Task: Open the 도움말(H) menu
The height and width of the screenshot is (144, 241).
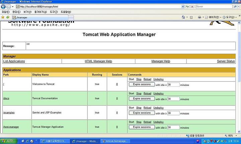Action: coord(66,12)
